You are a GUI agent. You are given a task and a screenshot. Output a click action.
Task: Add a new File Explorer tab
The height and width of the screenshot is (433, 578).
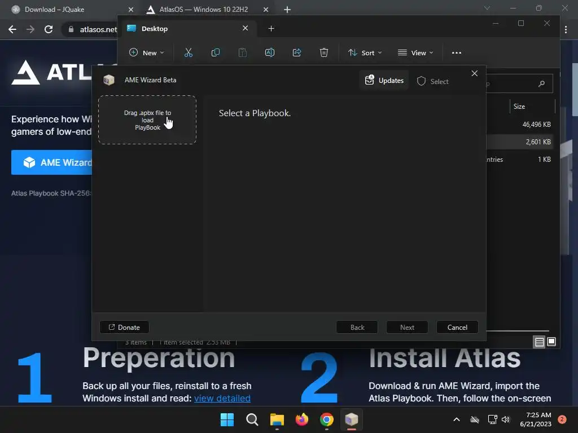pyautogui.click(x=271, y=28)
